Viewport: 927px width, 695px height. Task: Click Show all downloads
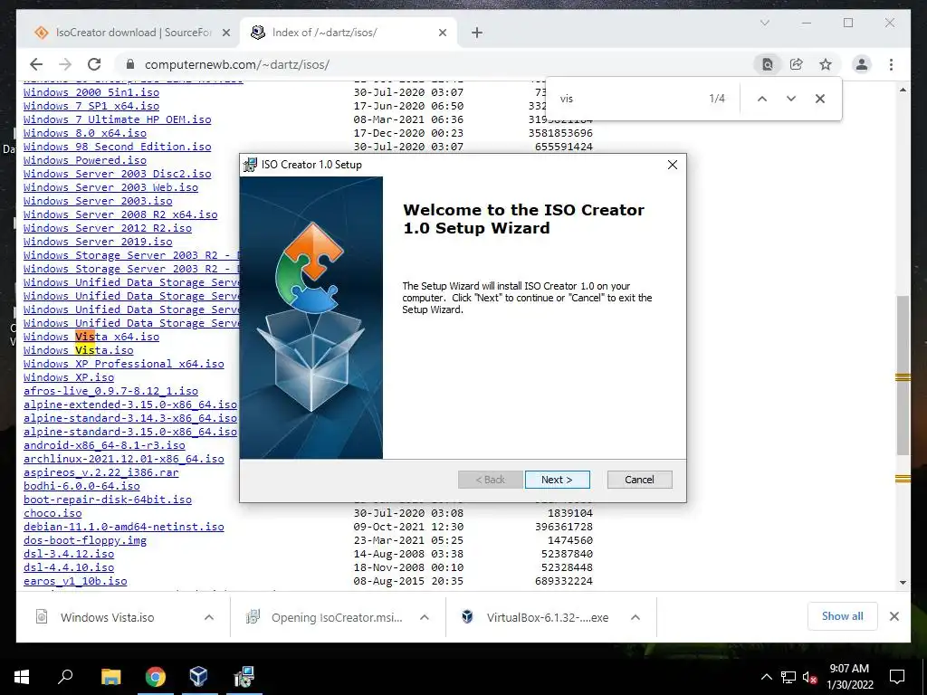pyautogui.click(x=843, y=616)
